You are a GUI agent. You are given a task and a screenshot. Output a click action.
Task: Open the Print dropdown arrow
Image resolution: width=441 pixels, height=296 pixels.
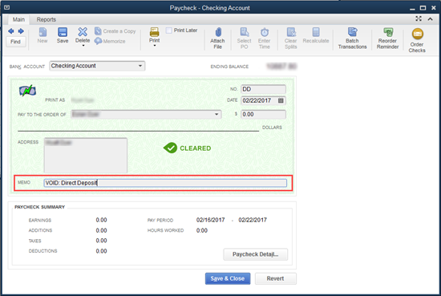155,46
